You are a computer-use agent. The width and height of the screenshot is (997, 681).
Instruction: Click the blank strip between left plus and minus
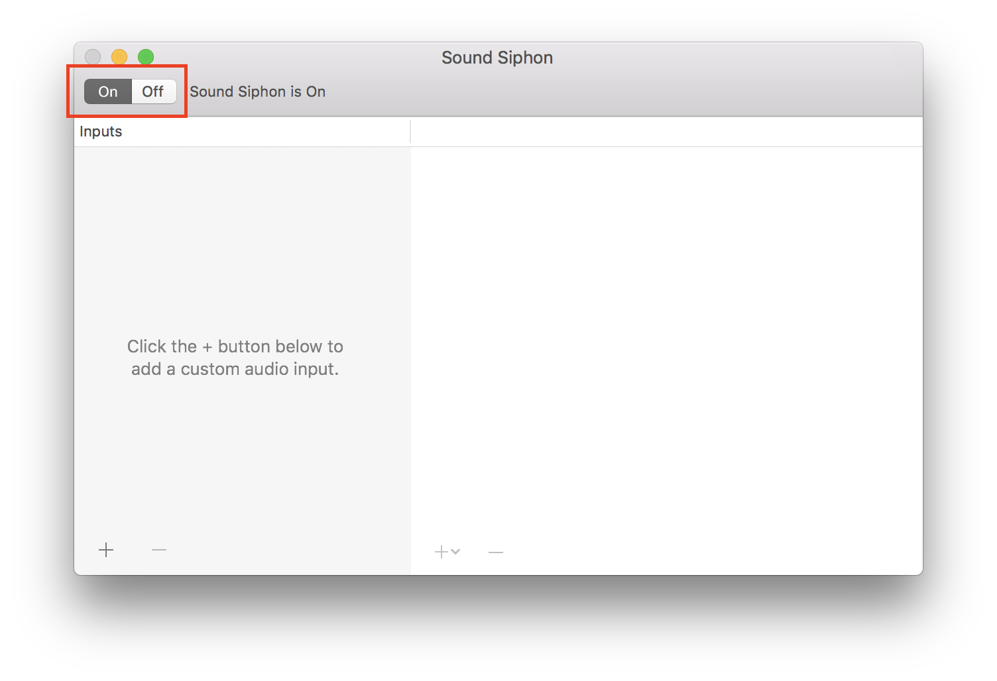(133, 550)
